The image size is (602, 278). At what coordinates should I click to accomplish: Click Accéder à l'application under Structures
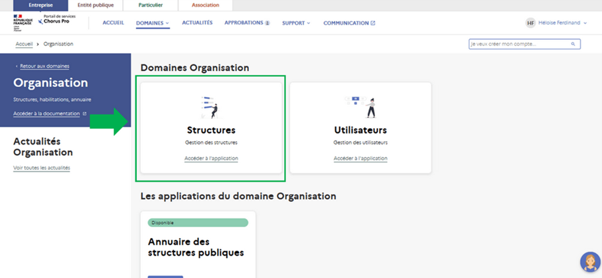pos(211,158)
